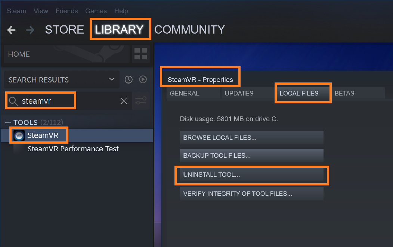Expand the Search Results dropdown
This screenshot has height=247, width=393.
pos(112,79)
